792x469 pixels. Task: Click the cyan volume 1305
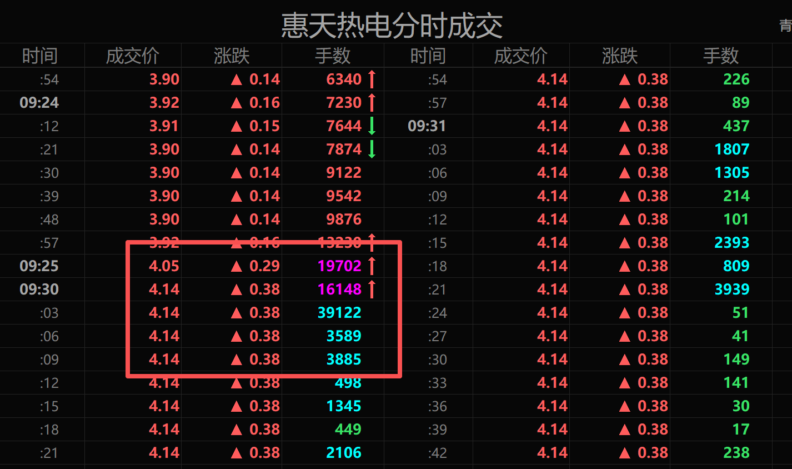(x=732, y=173)
